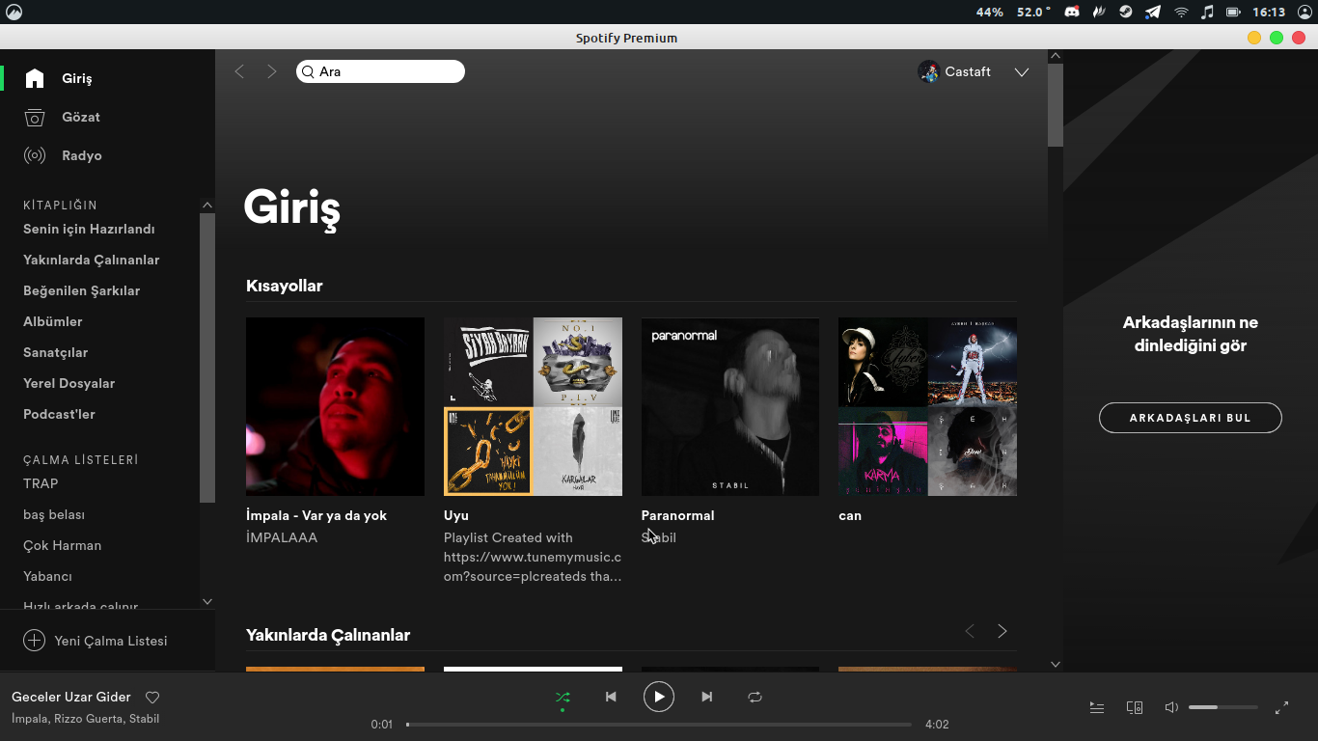Open the system menu logo at top-left
1318x741 pixels.
(x=14, y=12)
